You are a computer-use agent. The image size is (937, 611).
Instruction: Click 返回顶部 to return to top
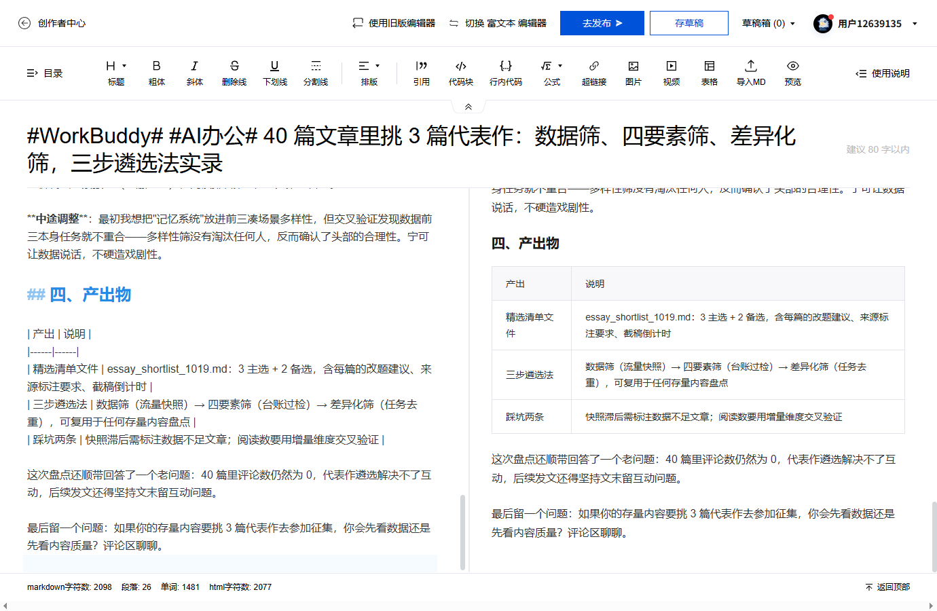pyautogui.click(x=887, y=587)
